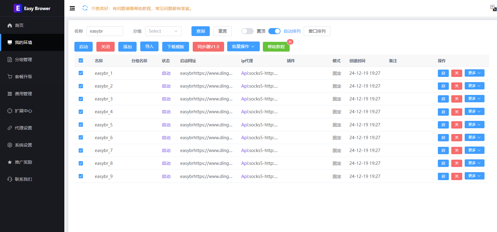
Task: Expand 更多 menu for easybr_2
Action: [x=474, y=86]
